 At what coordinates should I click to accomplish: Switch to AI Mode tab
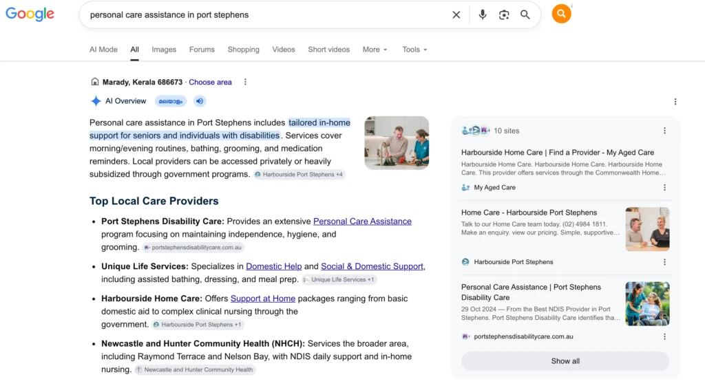pos(103,50)
